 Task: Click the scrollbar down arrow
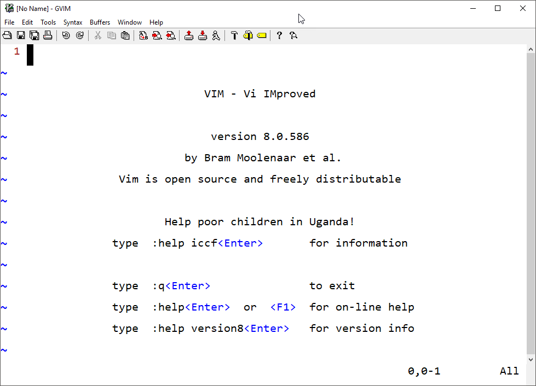point(531,359)
